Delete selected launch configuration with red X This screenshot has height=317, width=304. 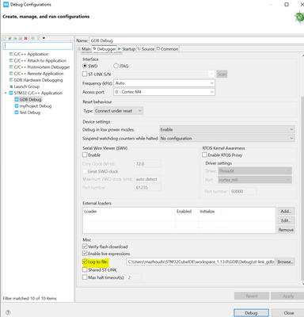click(25, 38)
